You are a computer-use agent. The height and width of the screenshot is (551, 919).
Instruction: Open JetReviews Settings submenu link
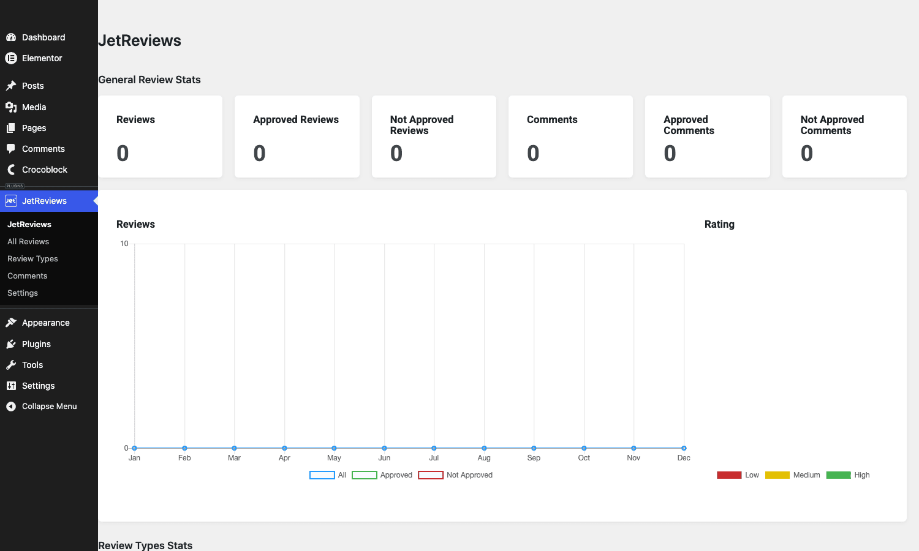[23, 293]
